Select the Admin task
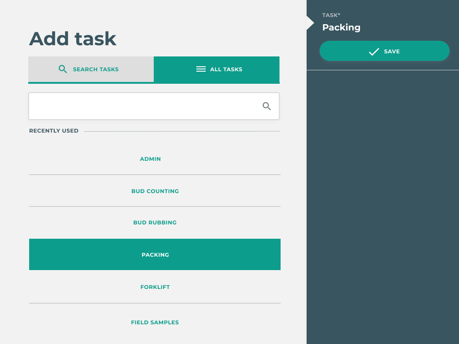The image size is (459, 344). point(150,159)
